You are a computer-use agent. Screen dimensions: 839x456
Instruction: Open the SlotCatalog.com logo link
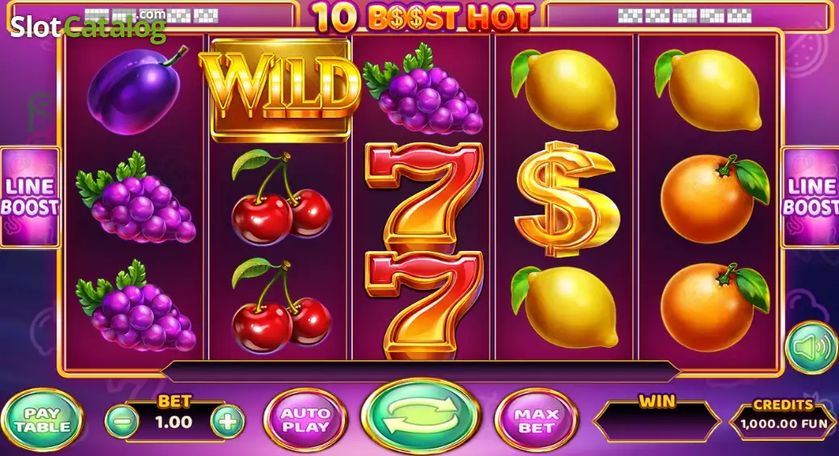pos(88,24)
